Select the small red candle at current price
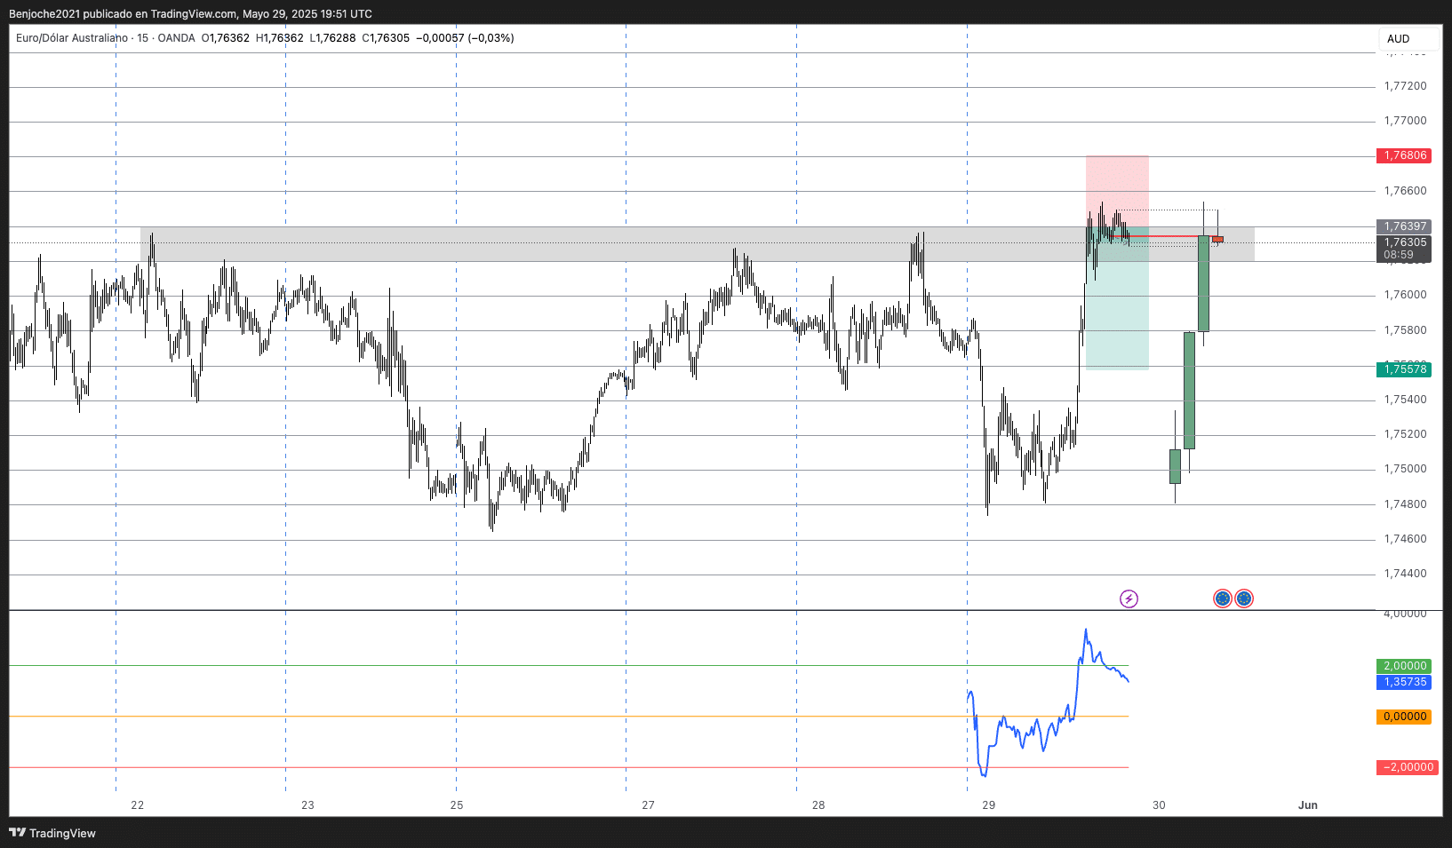The height and width of the screenshot is (848, 1452). pyautogui.click(x=1217, y=239)
